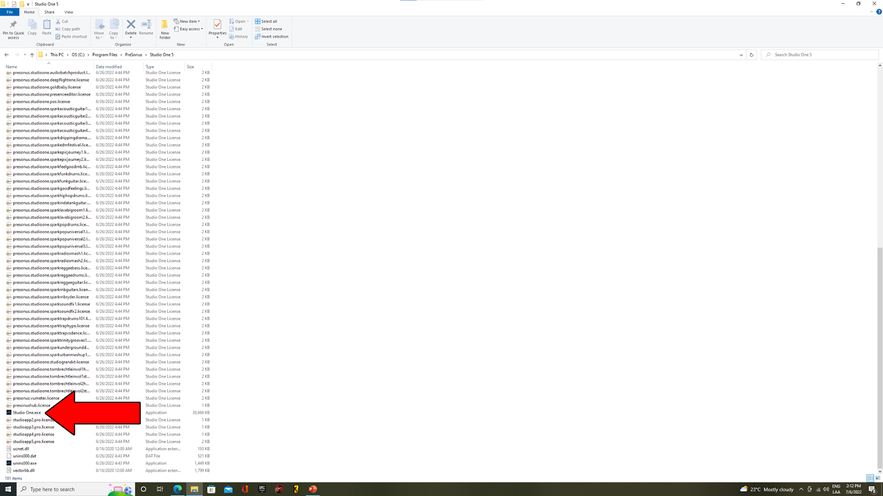The image size is (883, 496).
Task: Sort files by the Size column header
Action: click(190, 67)
